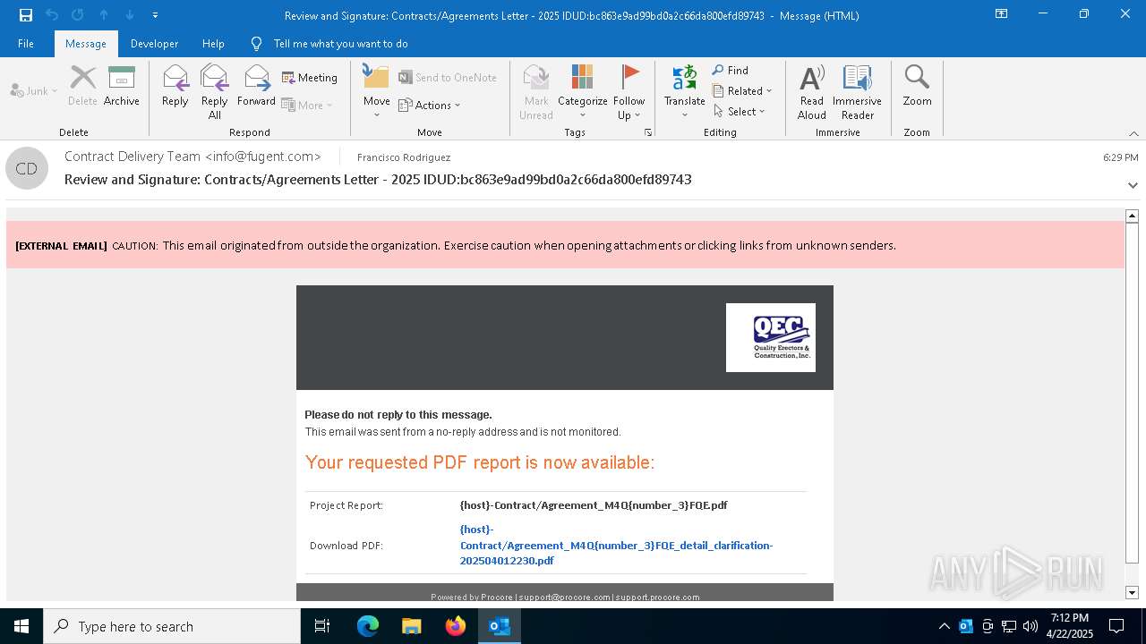Click the Project Report file name
Viewport: 1146px width, 644px height.
594,505
